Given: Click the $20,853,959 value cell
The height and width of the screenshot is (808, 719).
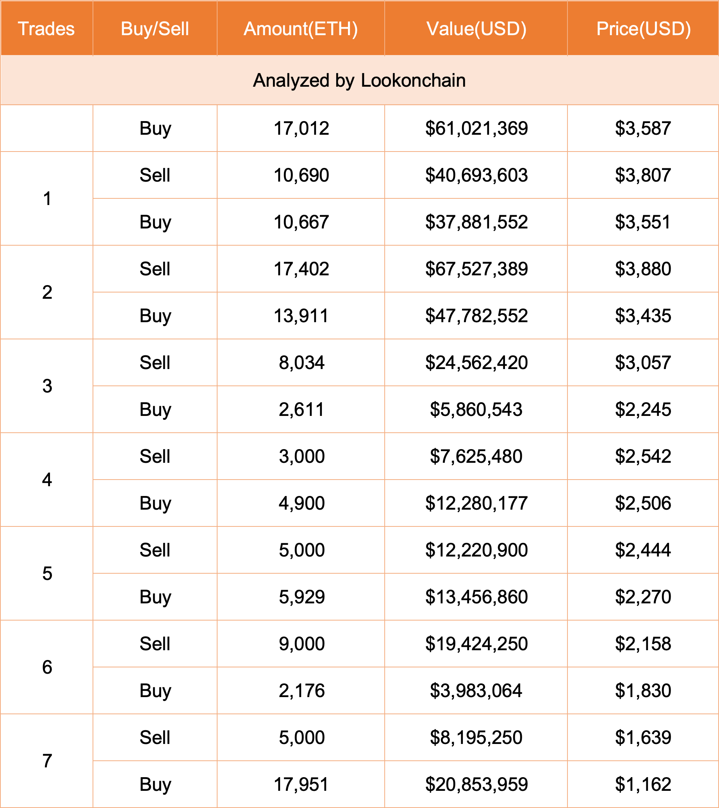Looking at the screenshot, I should (476, 784).
